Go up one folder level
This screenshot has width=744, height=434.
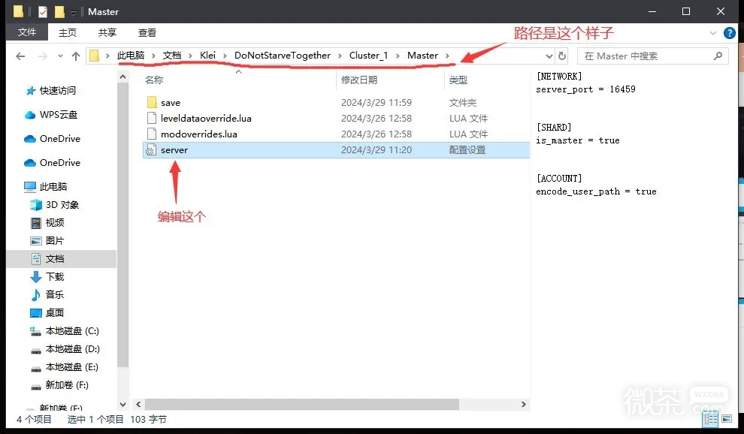pyautogui.click(x=76, y=56)
